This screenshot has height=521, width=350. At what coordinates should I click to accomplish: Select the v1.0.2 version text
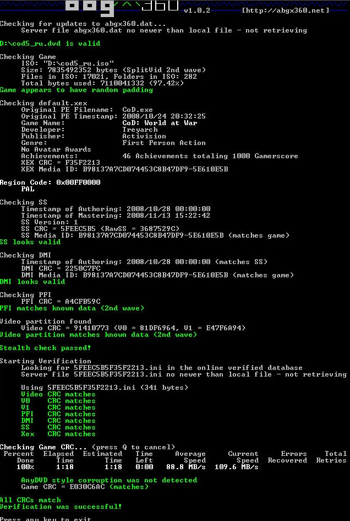tap(197, 10)
